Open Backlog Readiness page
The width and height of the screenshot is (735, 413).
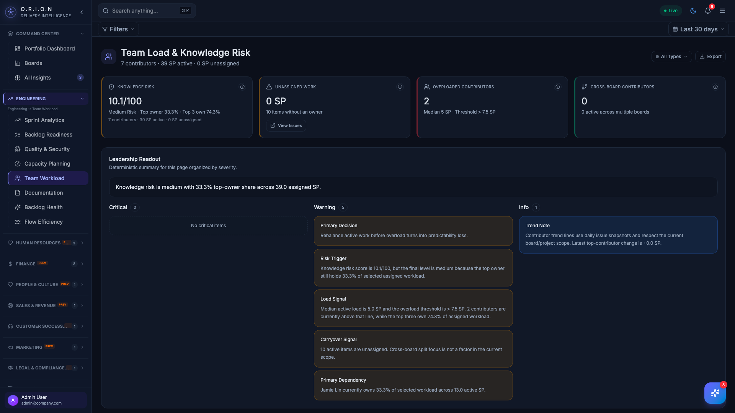[x=48, y=135]
